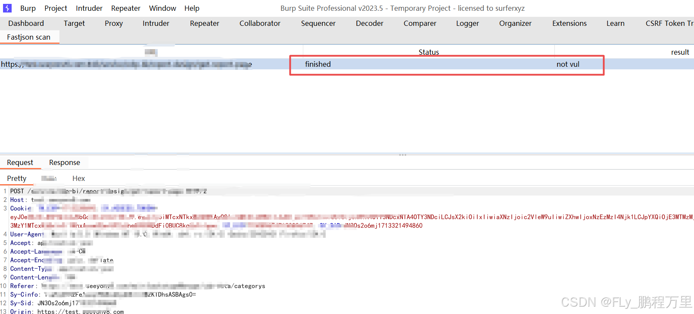The image size is (694, 314).
Task: Click the result column header
Action: (680, 52)
